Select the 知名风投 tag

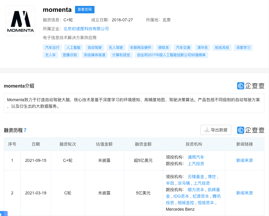click(222, 48)
